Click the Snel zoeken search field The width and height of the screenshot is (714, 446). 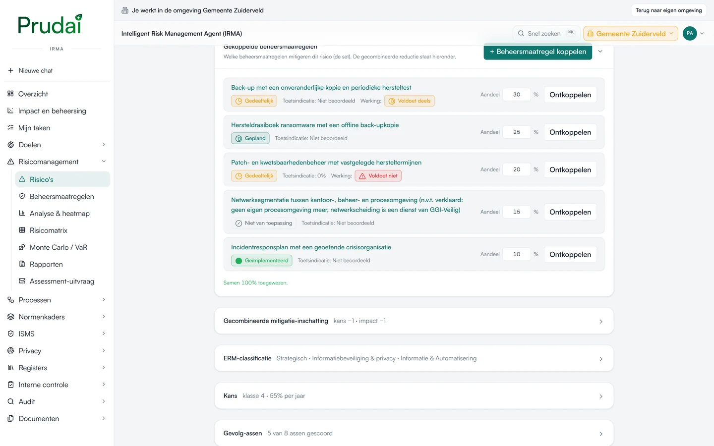[546, 33]
